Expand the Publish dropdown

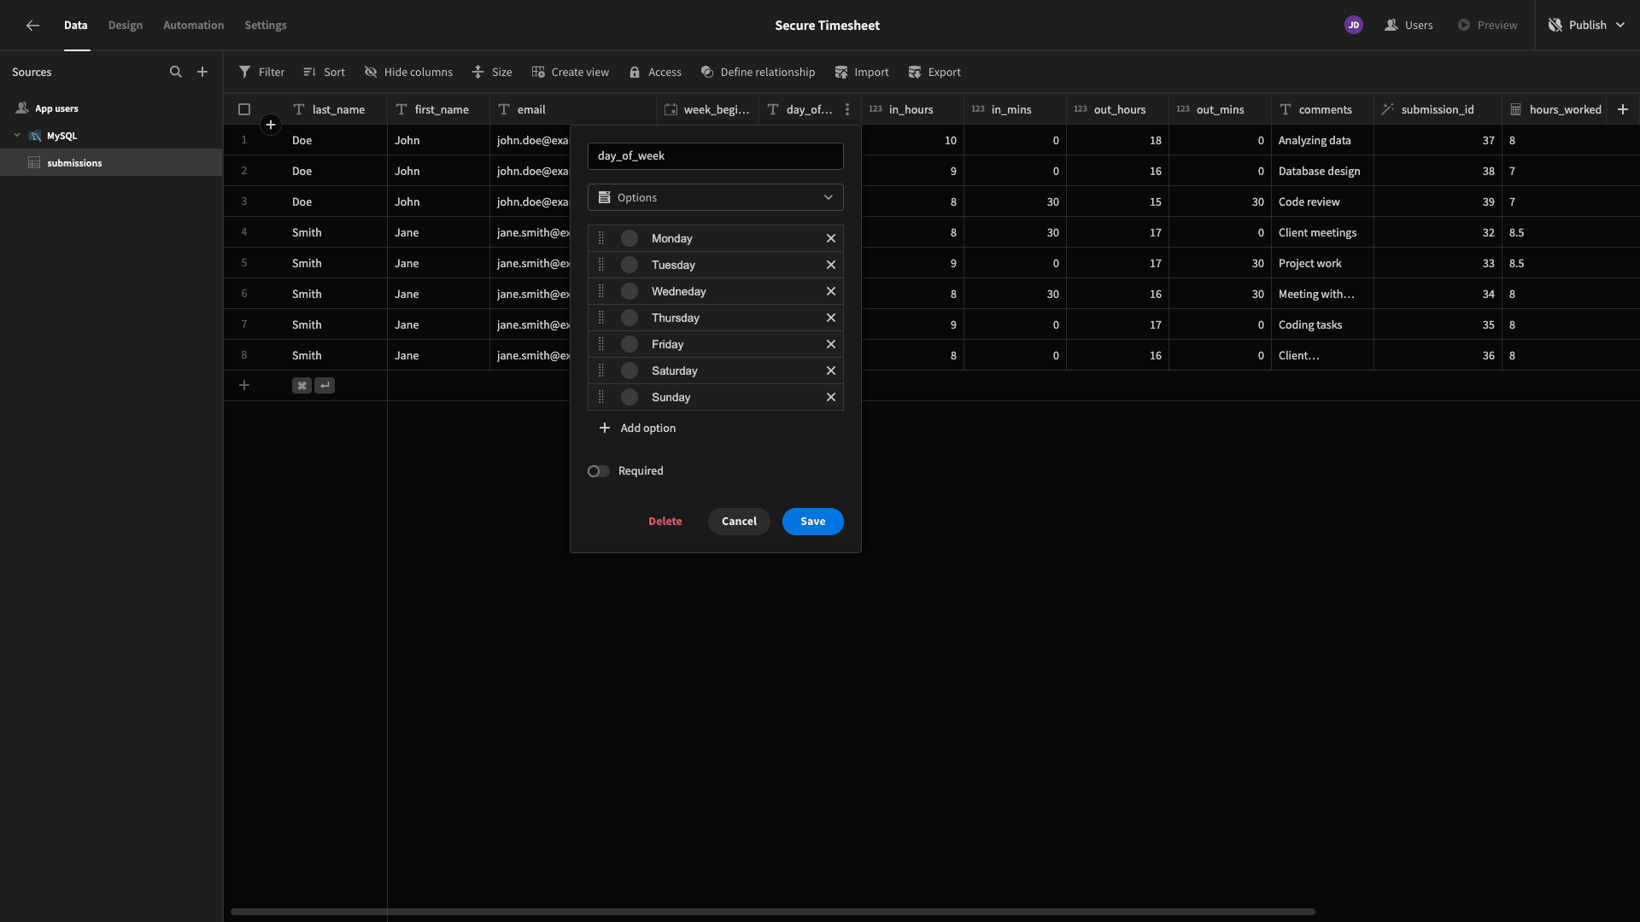[1620, 26]
